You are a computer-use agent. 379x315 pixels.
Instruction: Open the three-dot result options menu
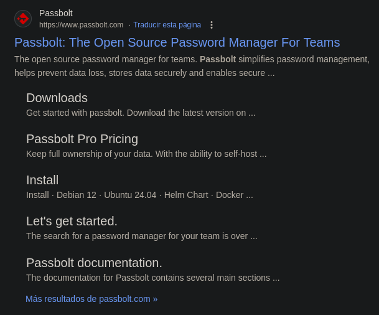pyautogui.click(x=212, y=25)
